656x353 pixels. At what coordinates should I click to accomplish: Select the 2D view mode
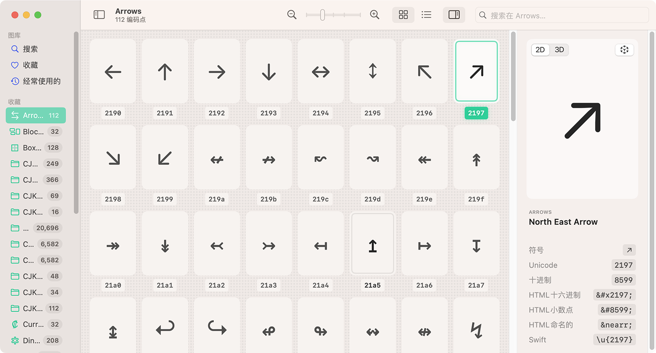point(541,49)
